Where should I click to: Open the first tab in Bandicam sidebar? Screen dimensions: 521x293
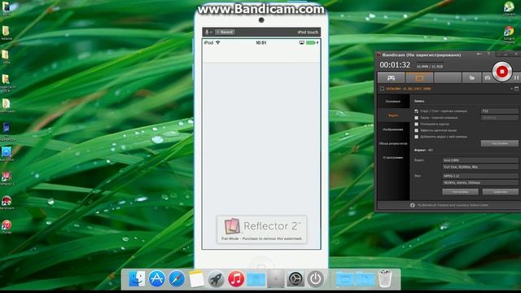pos(393,101)
